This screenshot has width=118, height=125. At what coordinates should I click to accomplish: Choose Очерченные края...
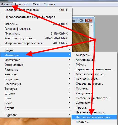pyautogui.click(x=94, y=84)
